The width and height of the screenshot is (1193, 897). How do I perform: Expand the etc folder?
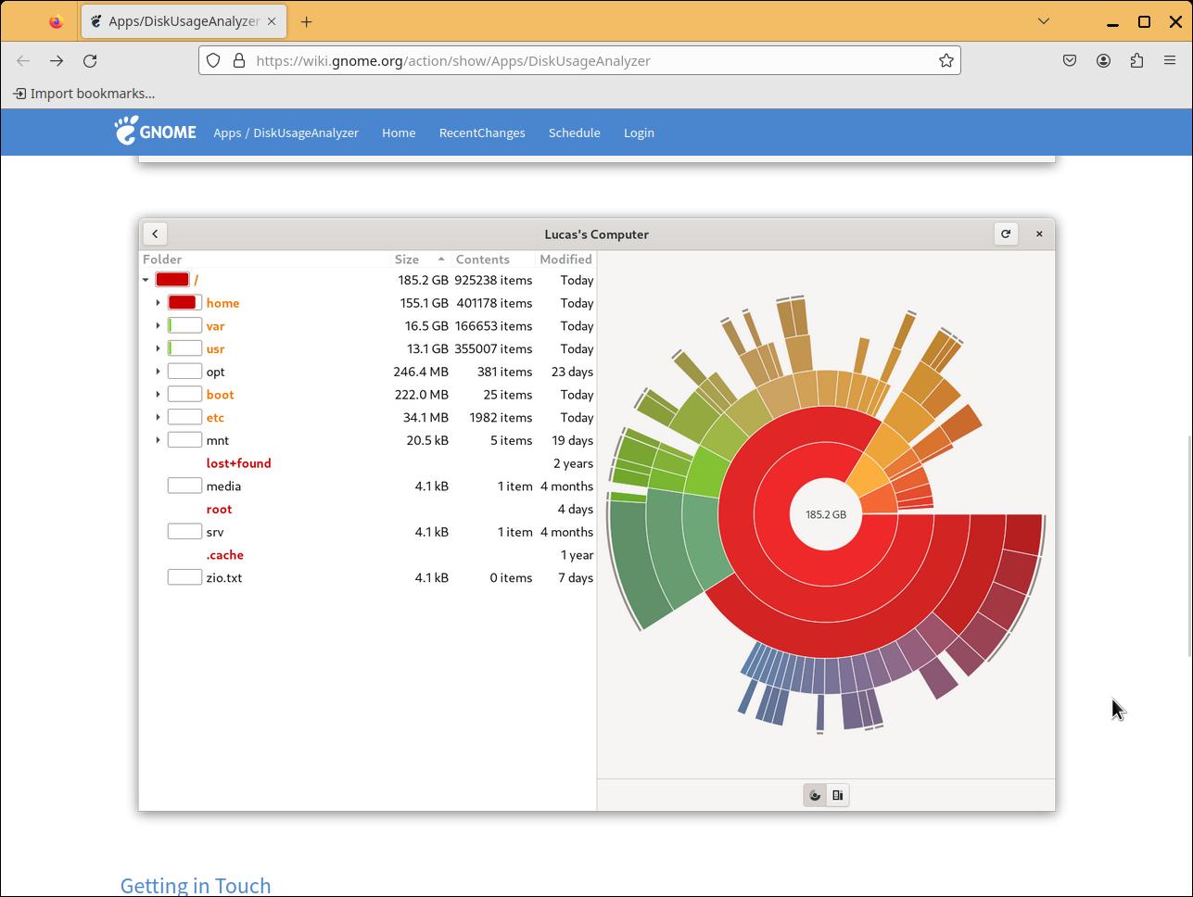[x=158, y=417]
